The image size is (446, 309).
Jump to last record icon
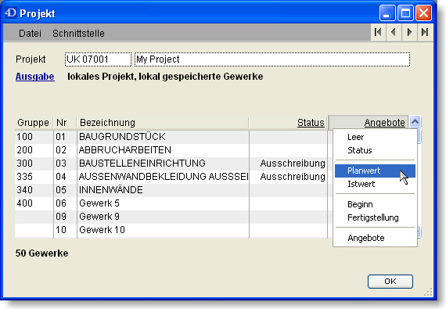(425, 32)
